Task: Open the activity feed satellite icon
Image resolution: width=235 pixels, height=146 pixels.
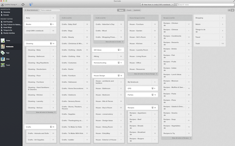Action: coord(31,4)
